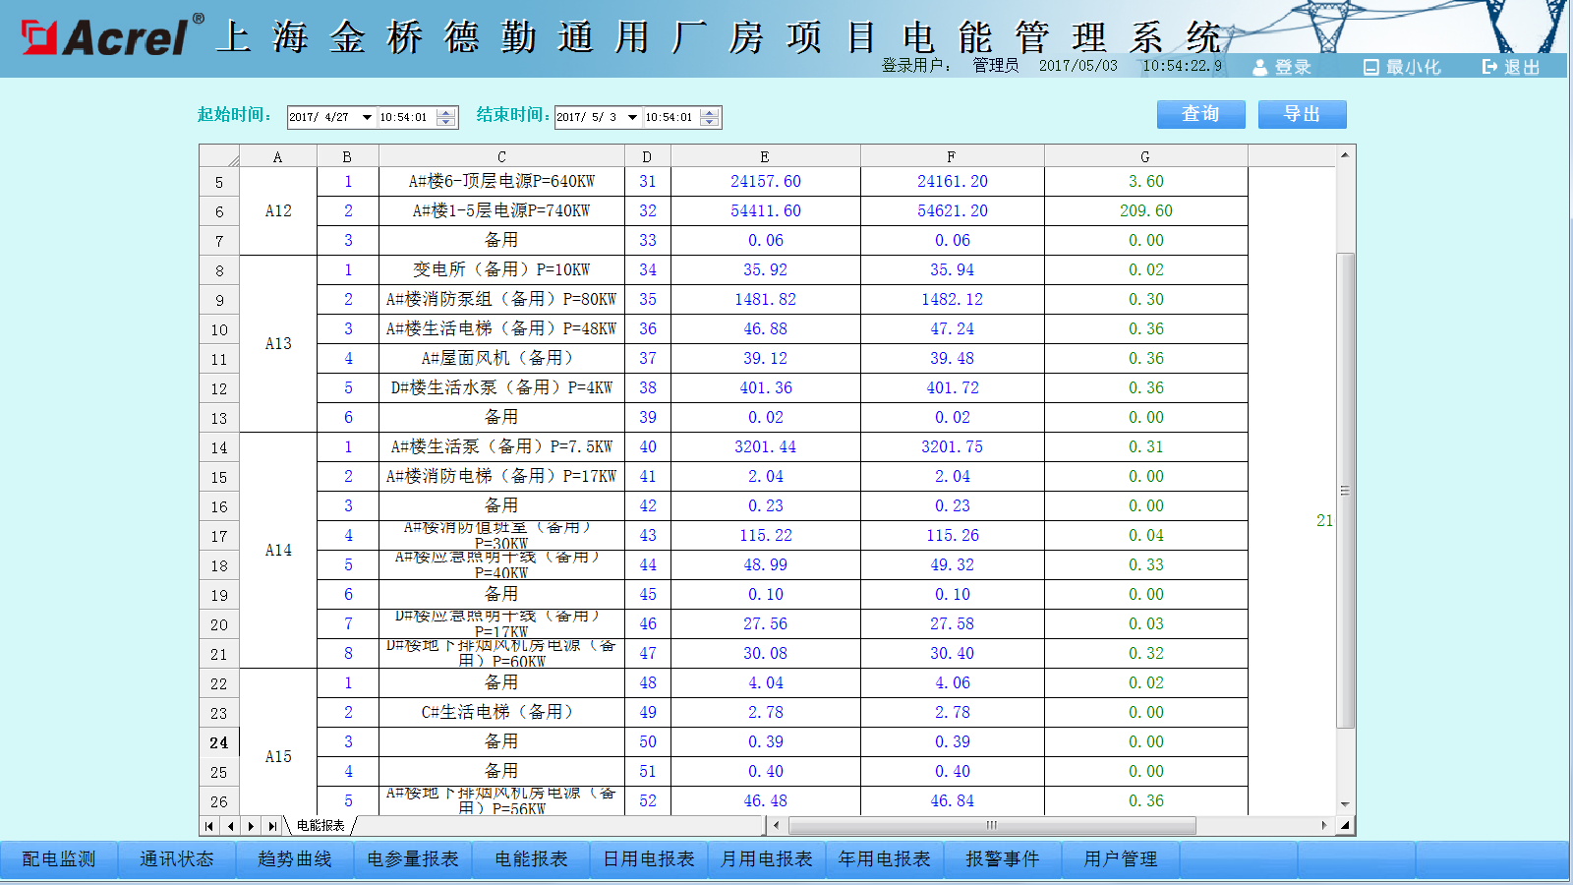The width and height of the screenshot is (1573, 885).
Task: Switch to the 趋势曲线 tab
Action: point(295,859)
